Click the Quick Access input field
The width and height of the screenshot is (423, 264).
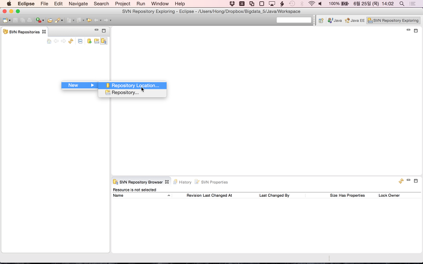click(294, 20)
